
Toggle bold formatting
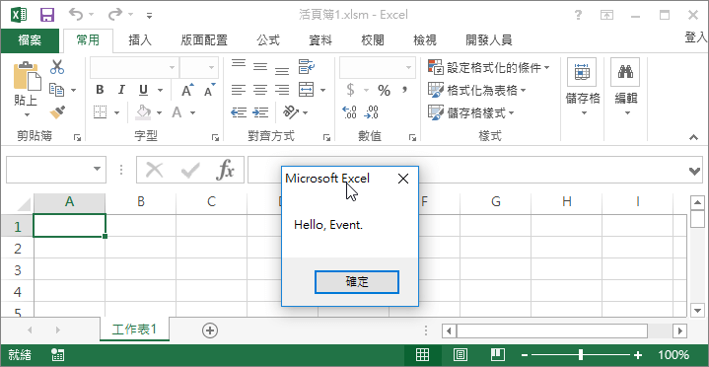coord(100,90)
